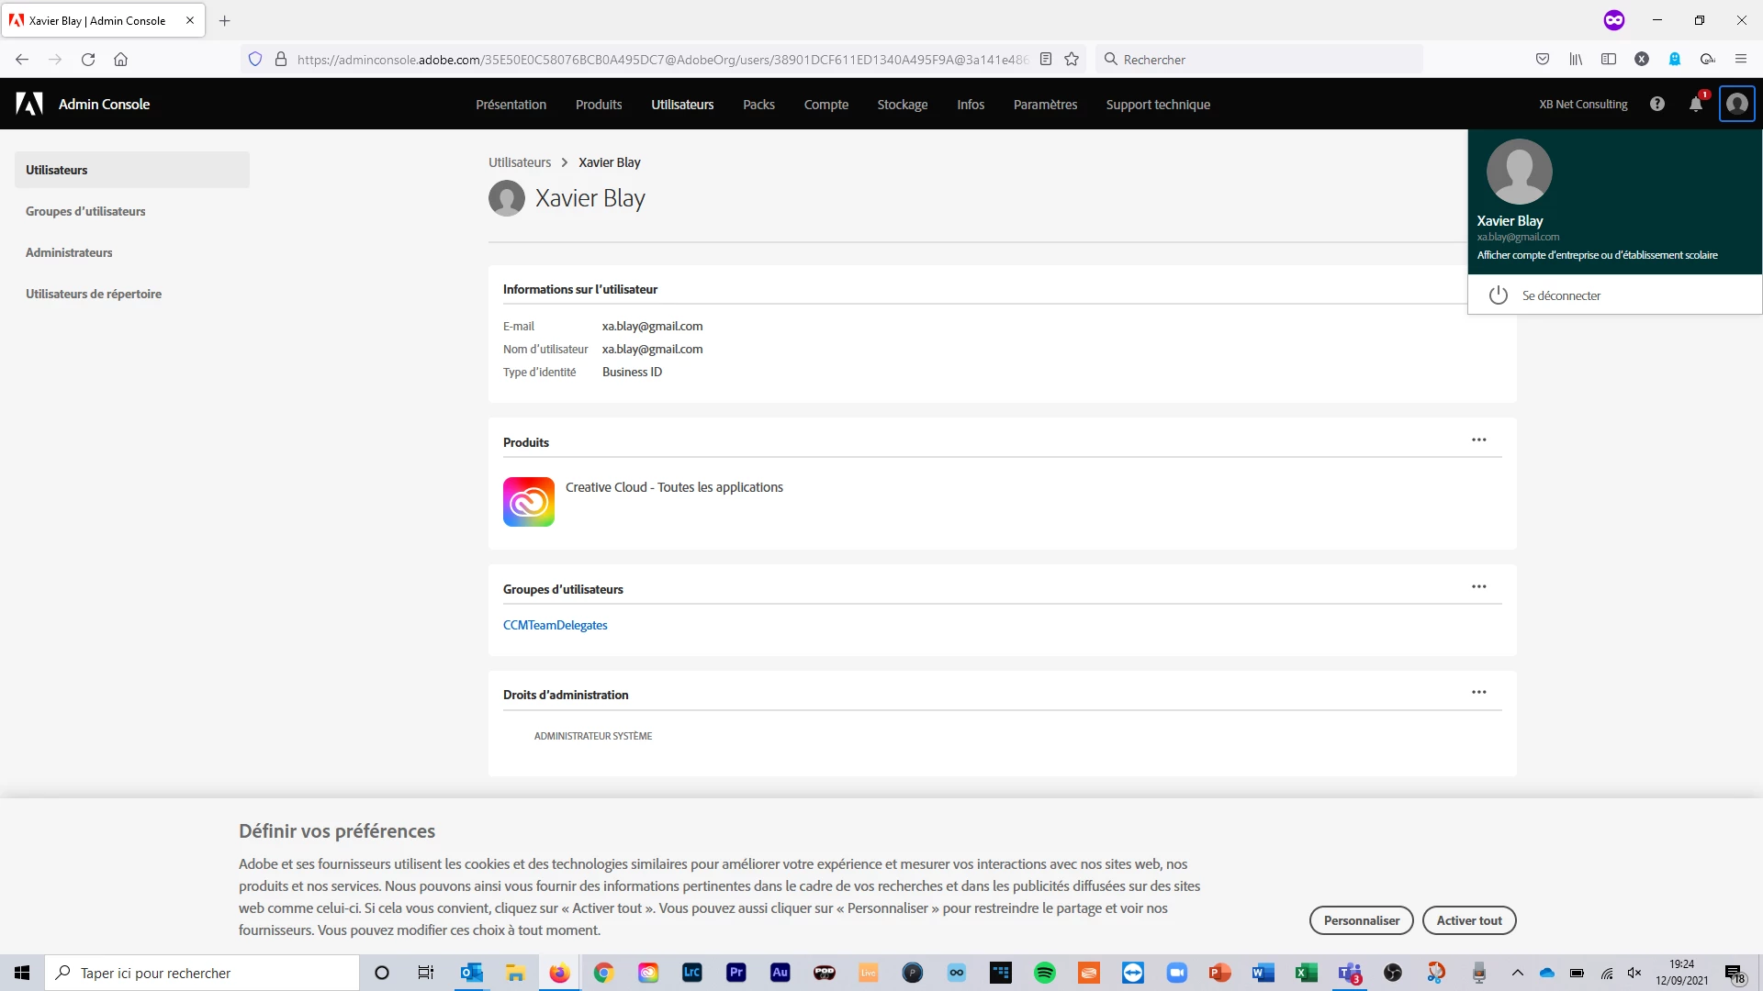Open Droits d'administration more options menu

point(1478,693)
